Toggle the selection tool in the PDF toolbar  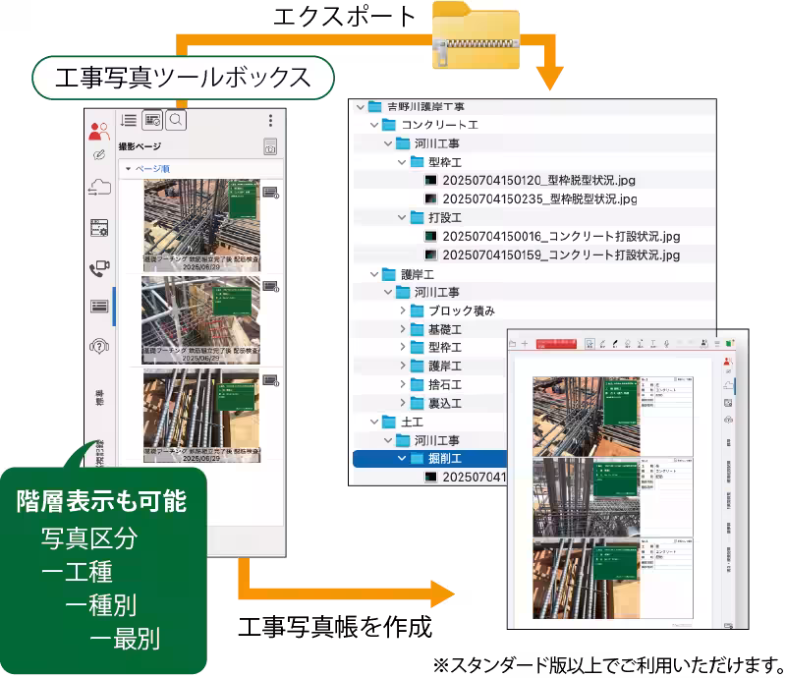pos(589,343)
